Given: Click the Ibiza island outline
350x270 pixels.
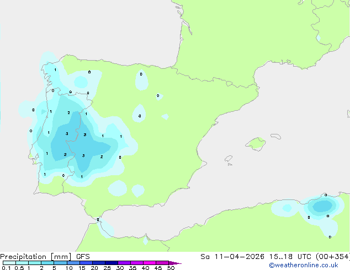Looking at the screenshot, I should [229, 159].
